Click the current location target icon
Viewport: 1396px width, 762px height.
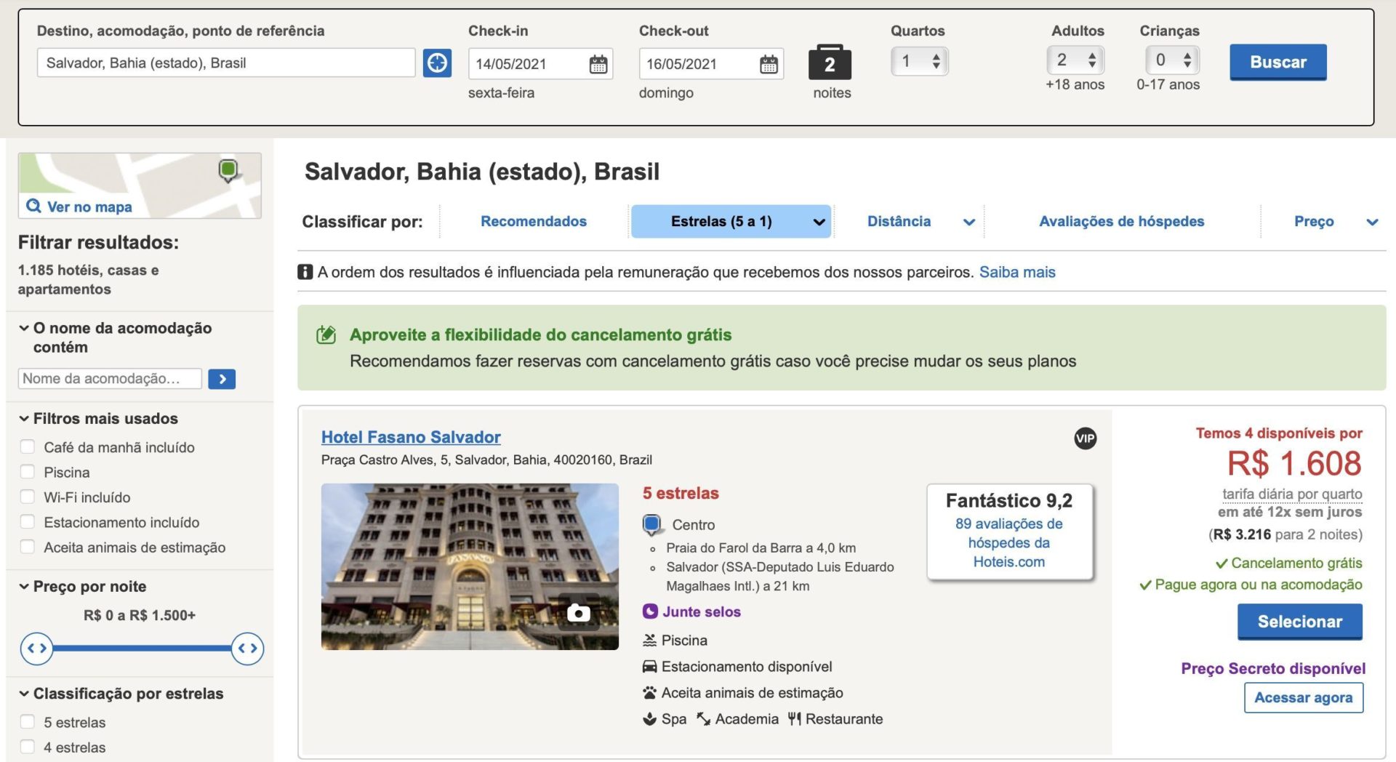(x=437, y=63)
